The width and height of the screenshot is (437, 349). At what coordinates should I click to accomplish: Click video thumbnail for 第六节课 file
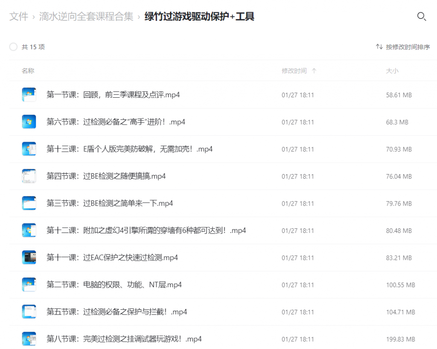click(x=29, y=122)
